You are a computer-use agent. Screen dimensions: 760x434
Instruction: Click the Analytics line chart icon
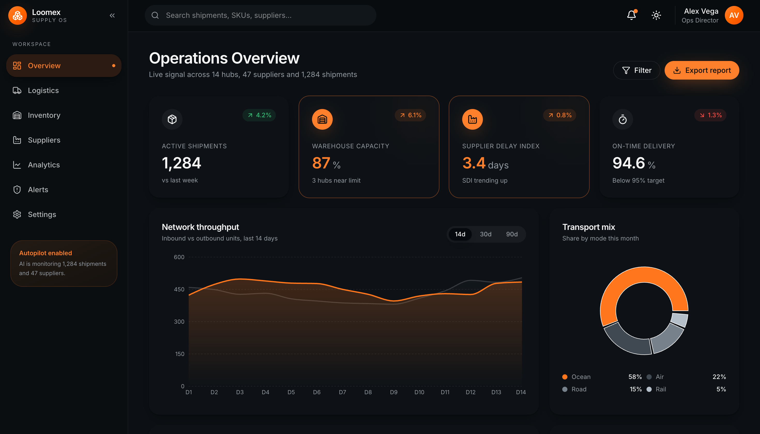pyautogui.click(x=17, y=165)
